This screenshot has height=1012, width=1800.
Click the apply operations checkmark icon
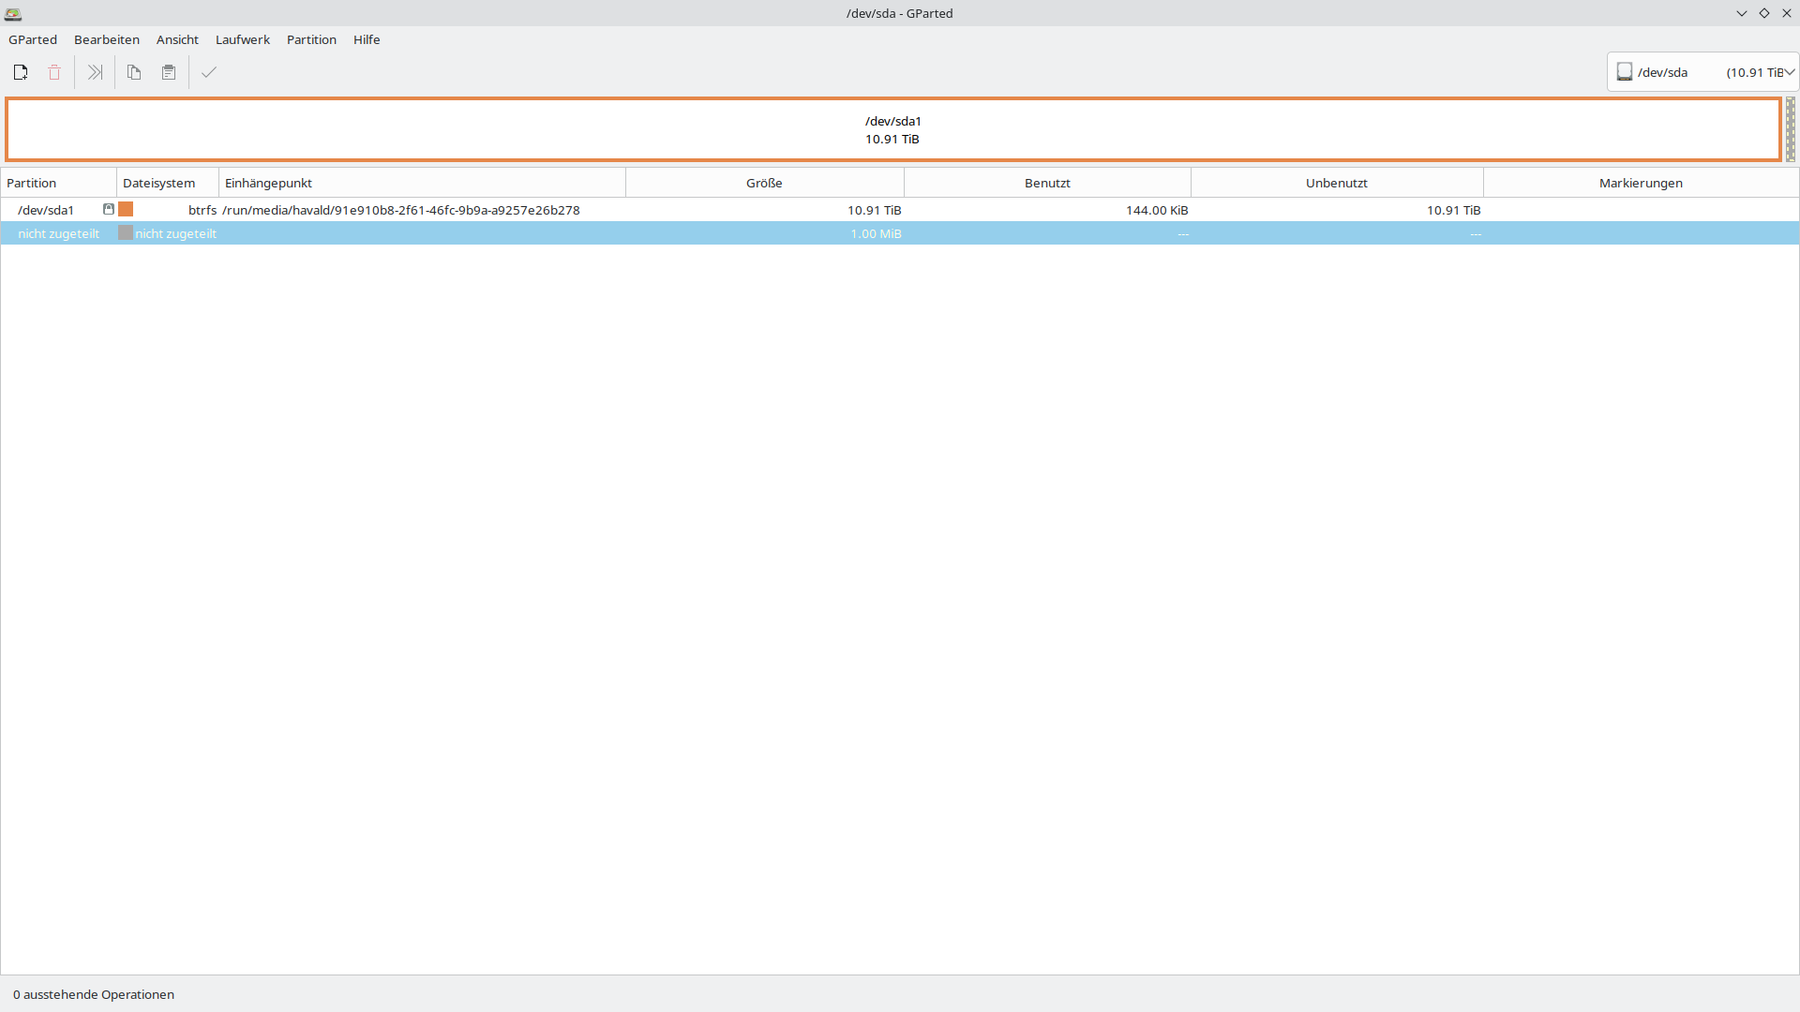pos(209,72)
